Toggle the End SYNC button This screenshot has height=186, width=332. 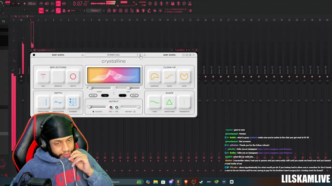(134, 96)
